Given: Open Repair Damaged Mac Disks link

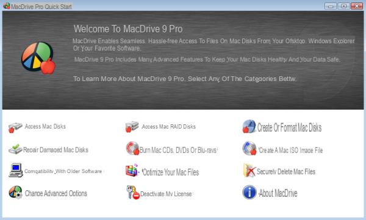Looking at the screenshot, I should [56, 150].
